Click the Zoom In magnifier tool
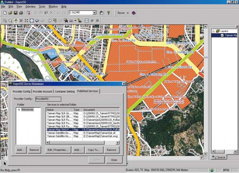 click(5, 21)
